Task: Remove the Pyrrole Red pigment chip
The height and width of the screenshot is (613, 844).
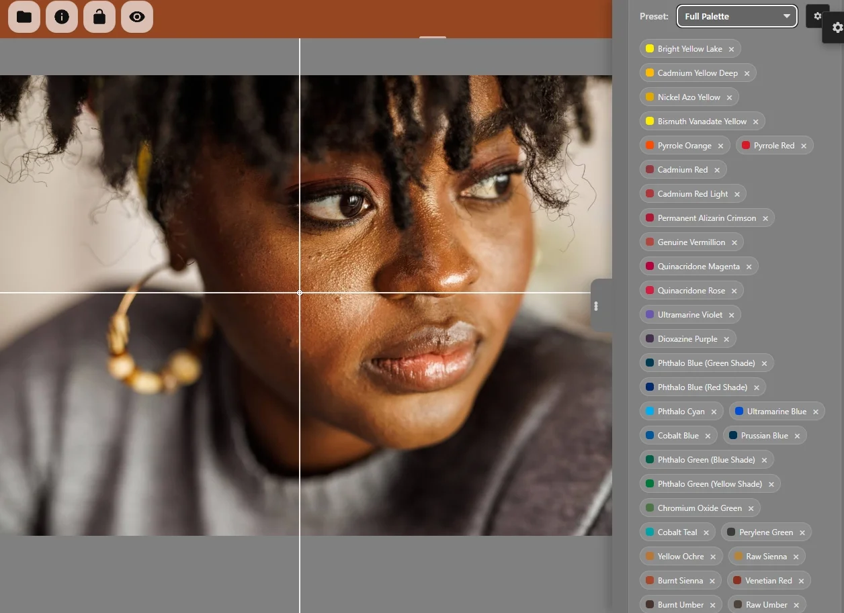Action: coord(803,146)
